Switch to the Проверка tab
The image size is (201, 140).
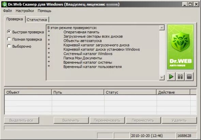point(15,19)
